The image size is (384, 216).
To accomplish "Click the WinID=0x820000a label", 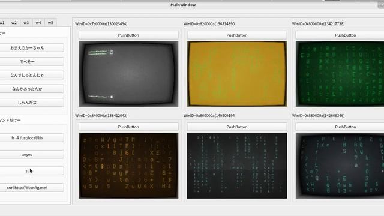I will click(x=209, y=24).
